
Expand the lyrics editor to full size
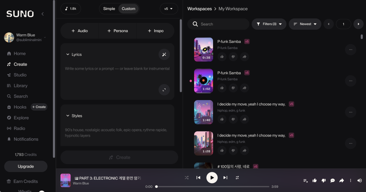[x=164, y=90]
